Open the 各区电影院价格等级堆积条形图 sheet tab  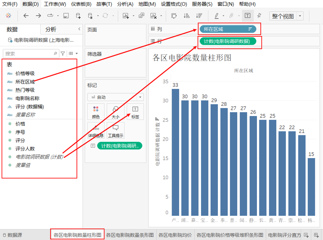click(230, 235)
